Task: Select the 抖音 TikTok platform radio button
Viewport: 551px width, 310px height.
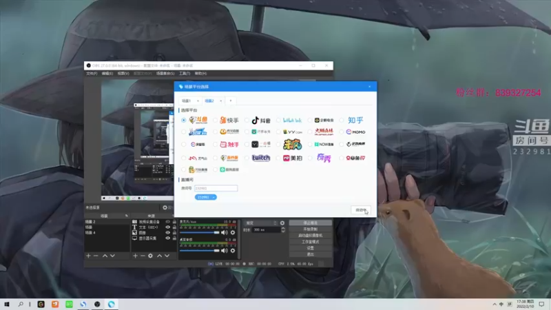Action: [x=247, y=120]
